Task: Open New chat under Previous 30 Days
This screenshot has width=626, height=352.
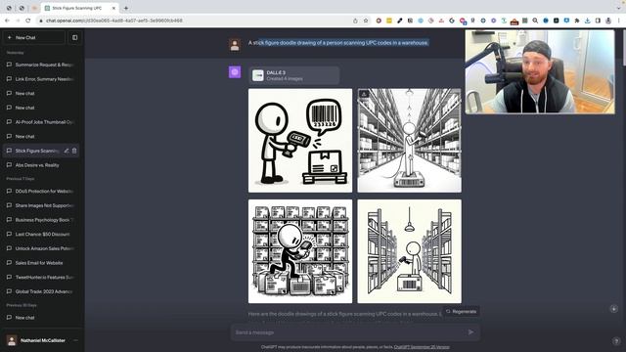Action: [x=41, y=318]
